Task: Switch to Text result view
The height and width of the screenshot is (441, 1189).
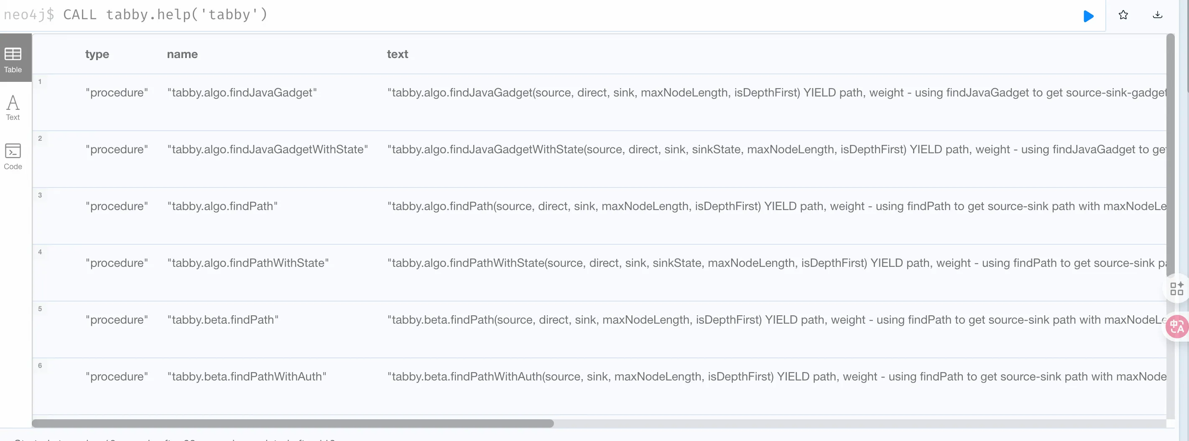Action: (x=13, y=107)
